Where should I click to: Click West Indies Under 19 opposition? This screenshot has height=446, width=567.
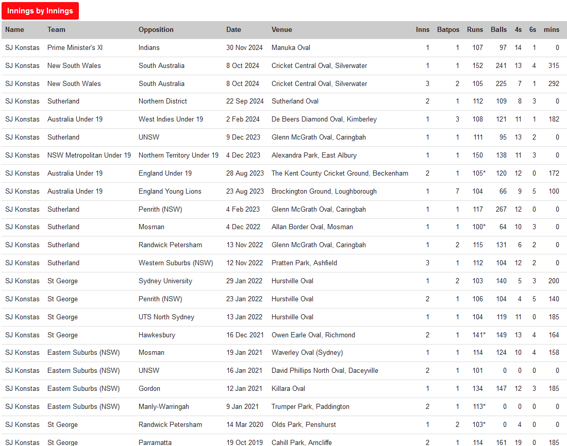click(x=171, y=119)
